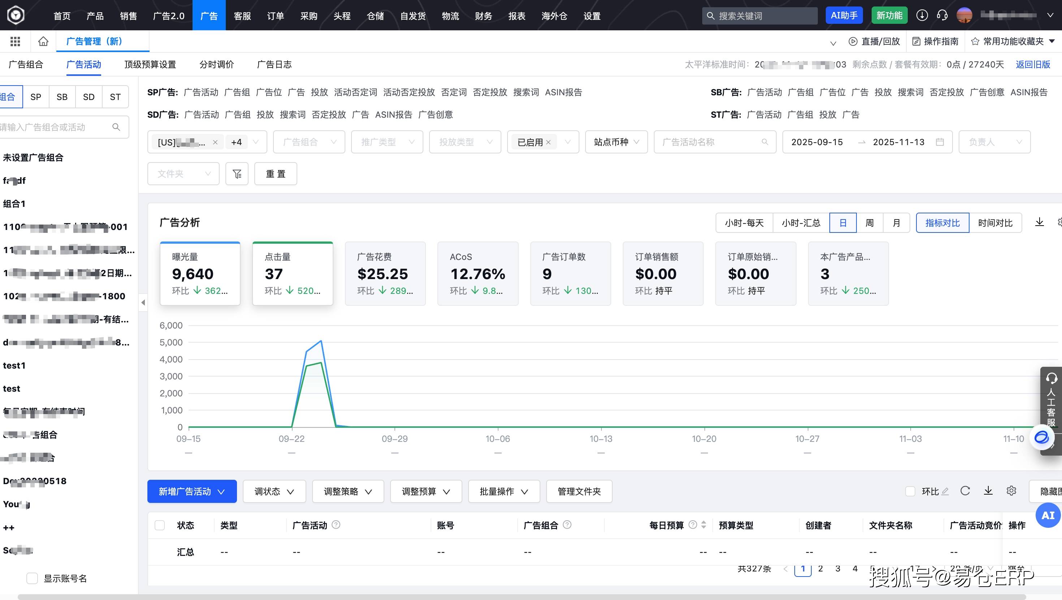The image size is (1062, 600).
Task: Open the 负责人 dropdown
Action: pos(994,142)
